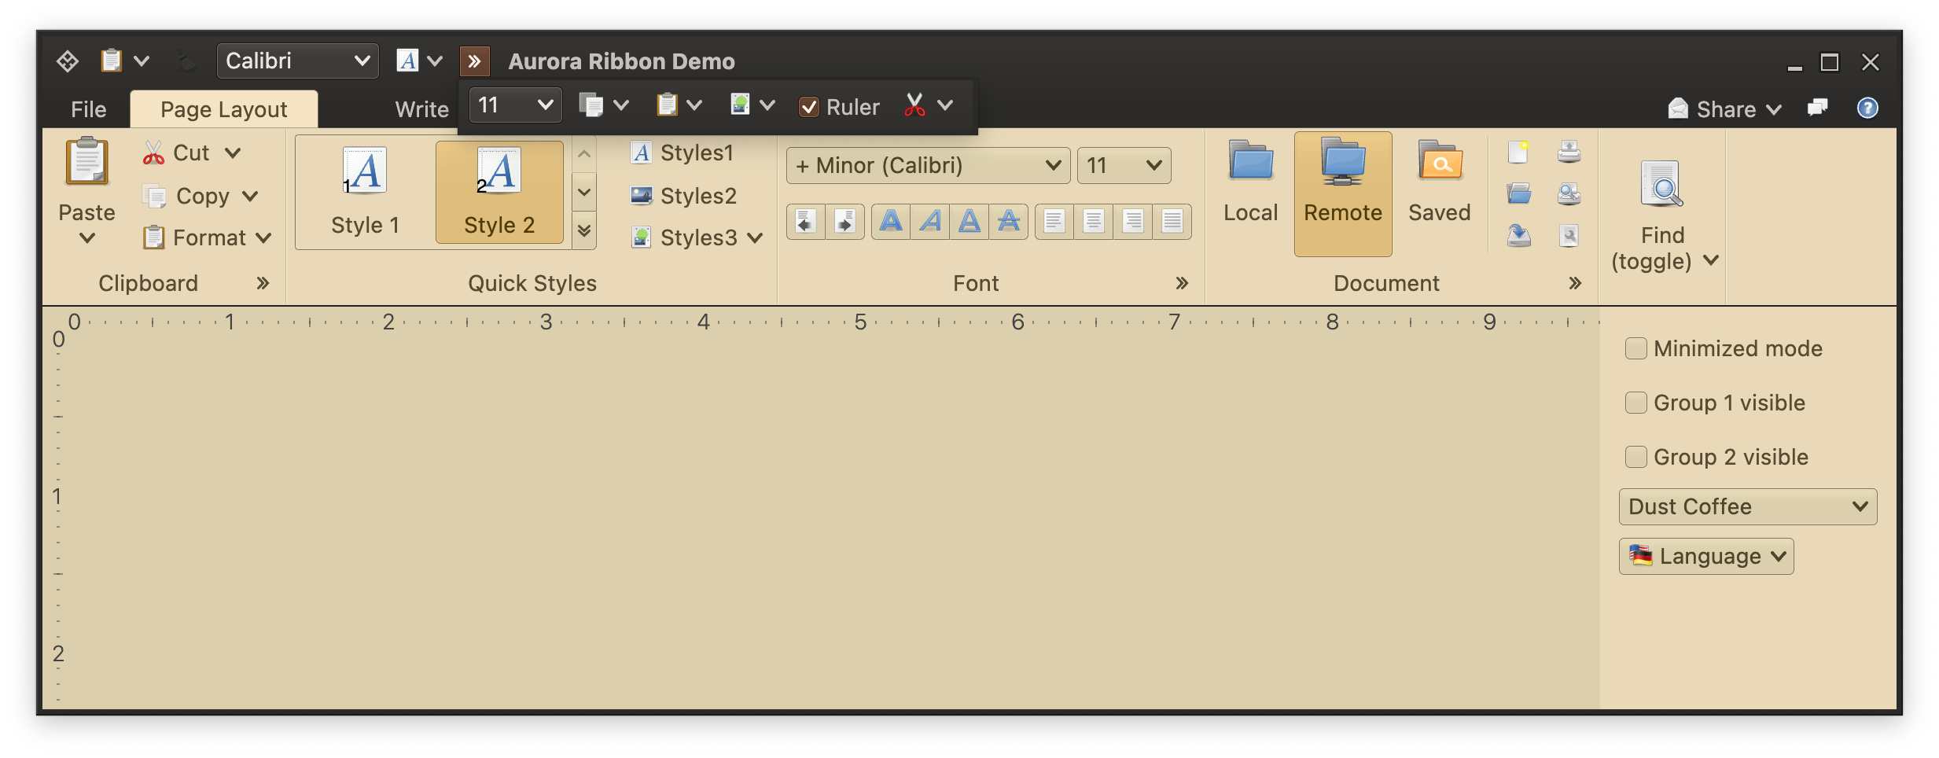Toggle the Remote document button
The image size is (1939, 758).
coord(1343,193)
